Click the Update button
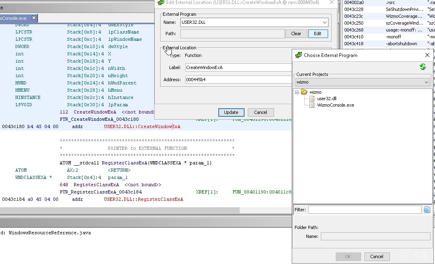 click(x=231, y=112)
